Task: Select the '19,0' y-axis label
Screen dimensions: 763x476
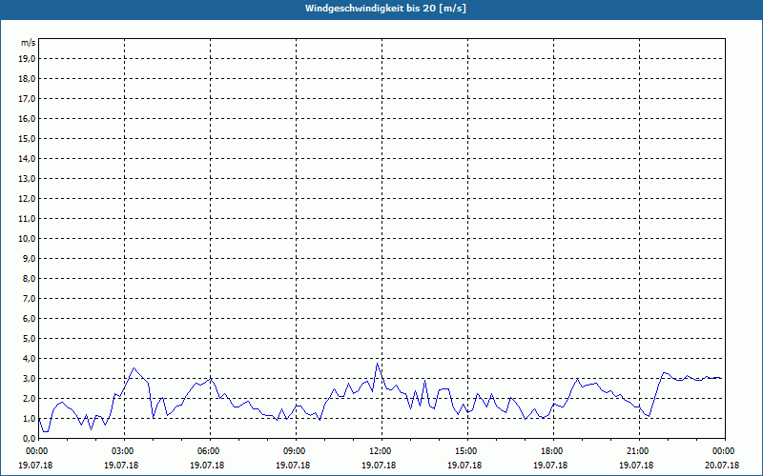Action: click(27, 59)
